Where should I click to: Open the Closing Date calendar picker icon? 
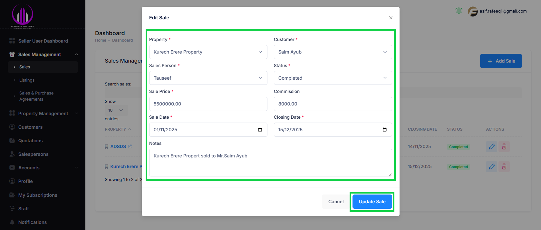(384, 130)
